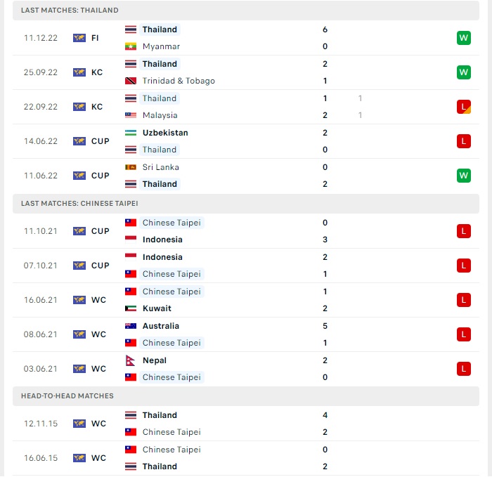This screenshot has width=492, height=477.
Task: Click the L badge for Thailand vs Malaysia
Action: pos(463,107)
